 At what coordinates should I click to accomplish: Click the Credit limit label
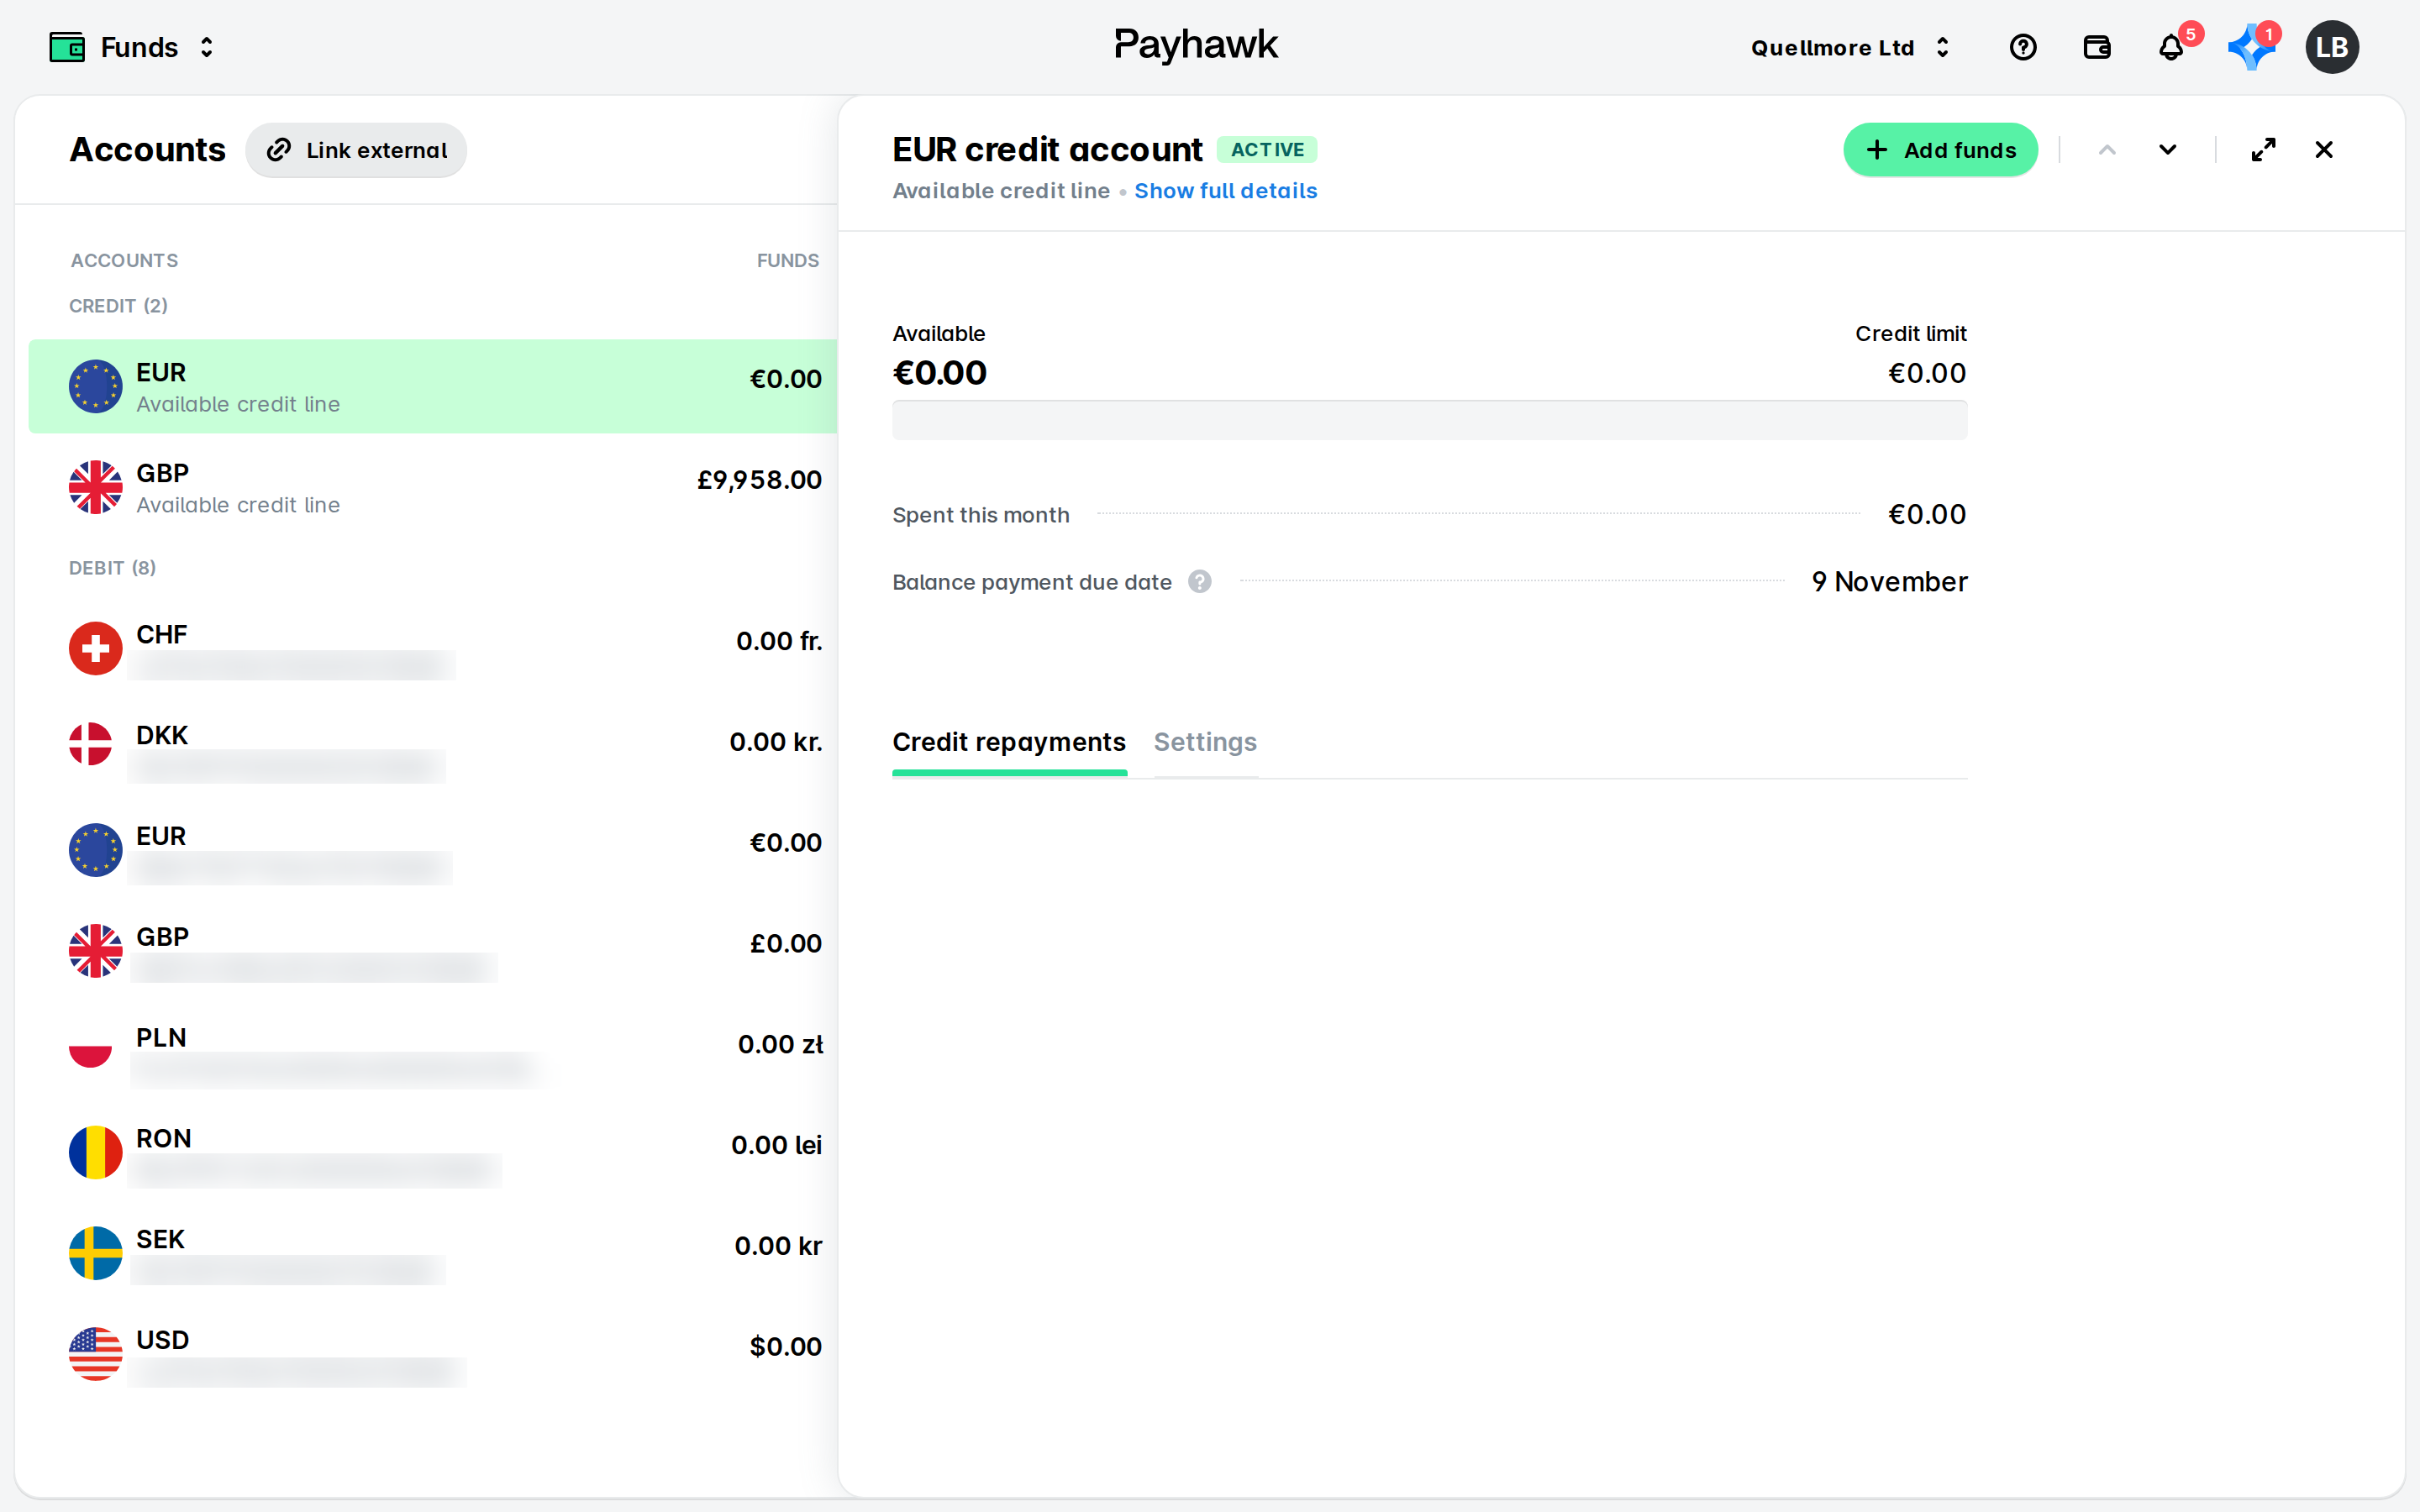click(x=1910, y=334)
